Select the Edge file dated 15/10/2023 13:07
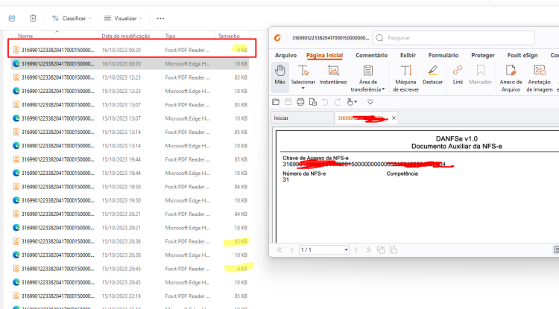This screenshot has height=309, width=559. 130,118
